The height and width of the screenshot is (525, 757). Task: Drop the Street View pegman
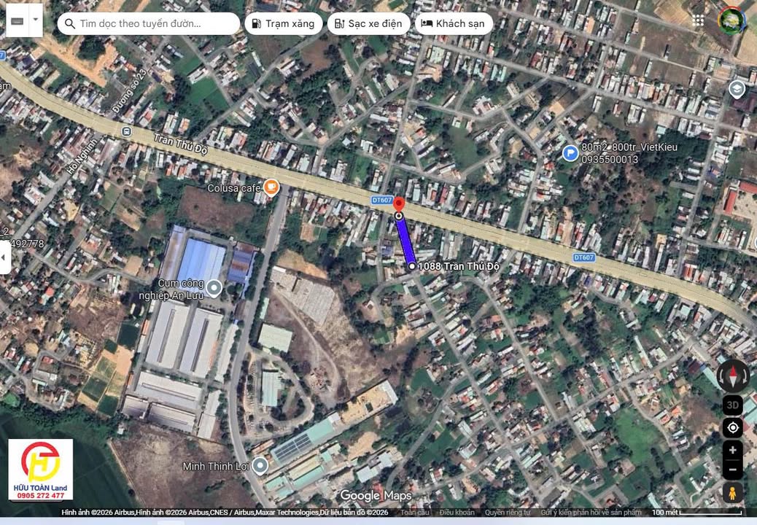pos(732,493)
